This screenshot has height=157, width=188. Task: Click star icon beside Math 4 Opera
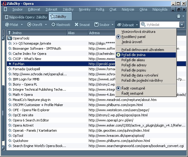[x=10, y=95]
